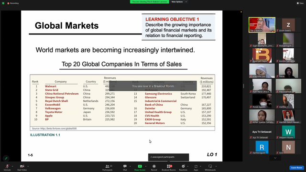Click the 'Global Markets' slide title
306x172 pixels.
click(x=66, y=25)
